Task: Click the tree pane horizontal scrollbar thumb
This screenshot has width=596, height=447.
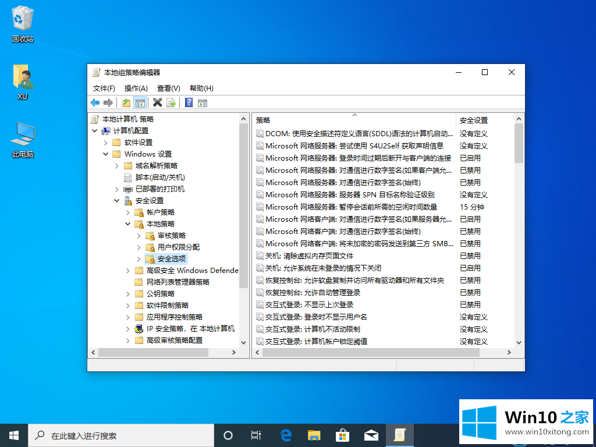Action: point(153,352)
